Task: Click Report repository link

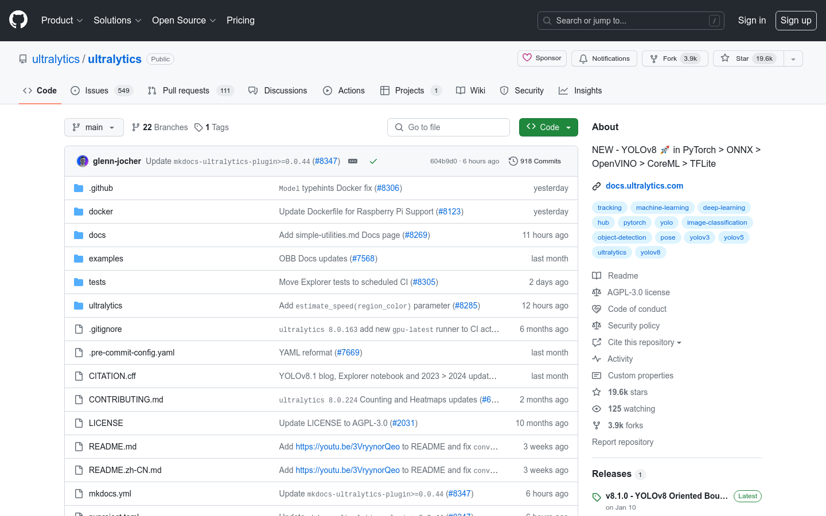Action: [622, 442]
